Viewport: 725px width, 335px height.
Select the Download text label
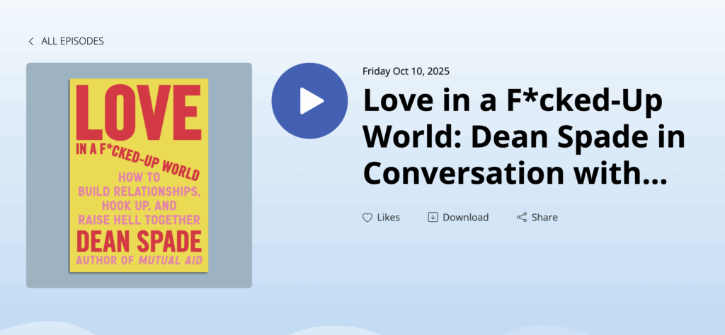point(465,218)
